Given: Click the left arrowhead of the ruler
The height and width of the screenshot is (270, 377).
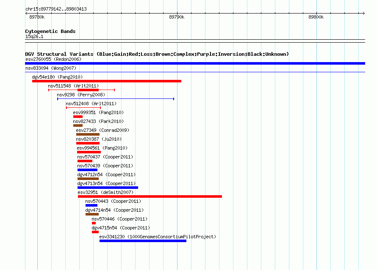Looking at the screenshot, I should click(x=26, y=13).
